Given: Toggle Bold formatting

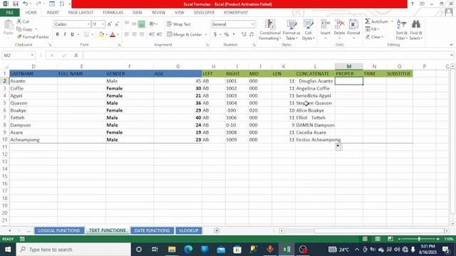Looking at the screenshot, I should point(57,35).
